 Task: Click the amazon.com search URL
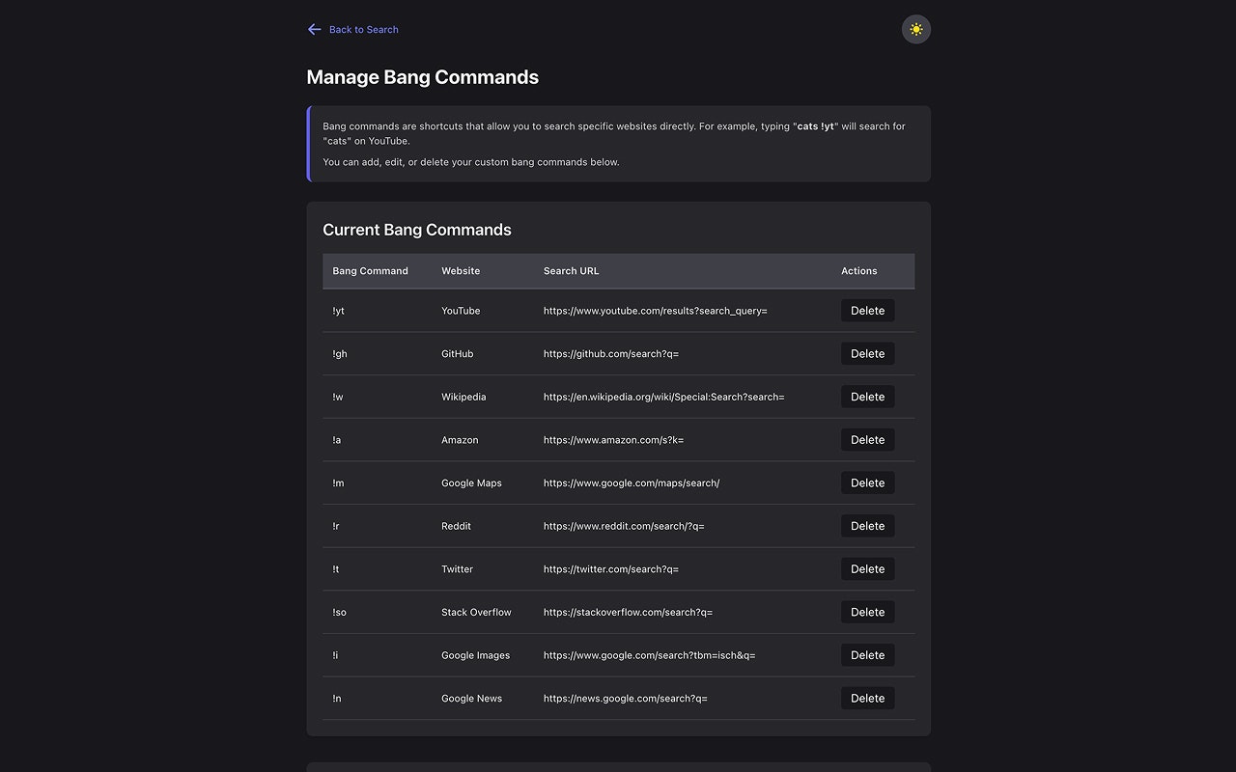613,440
